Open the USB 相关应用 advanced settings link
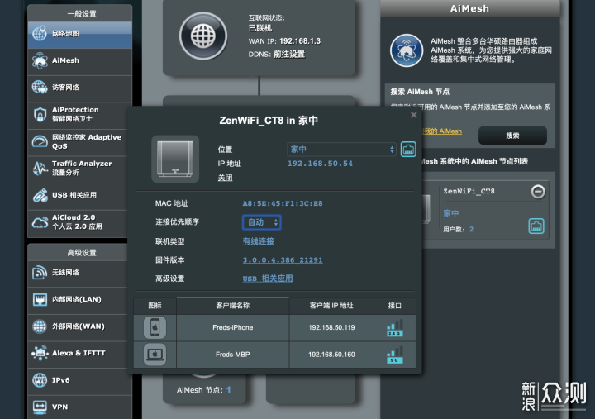The height and width of the screenshot is (419, 595). [268, 279]
